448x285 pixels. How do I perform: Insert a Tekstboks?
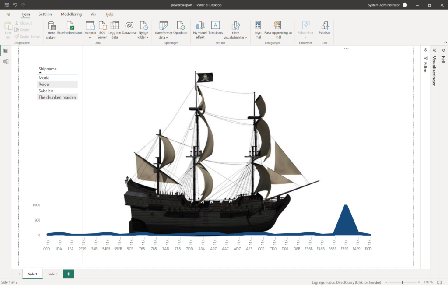point(215,28)
